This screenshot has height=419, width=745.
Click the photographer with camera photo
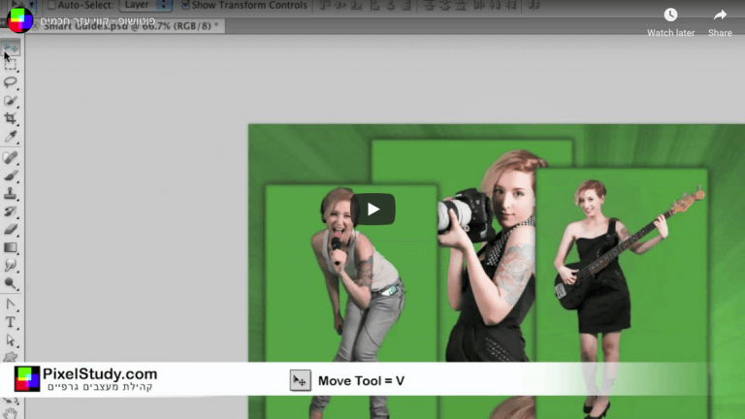(486, 256)
